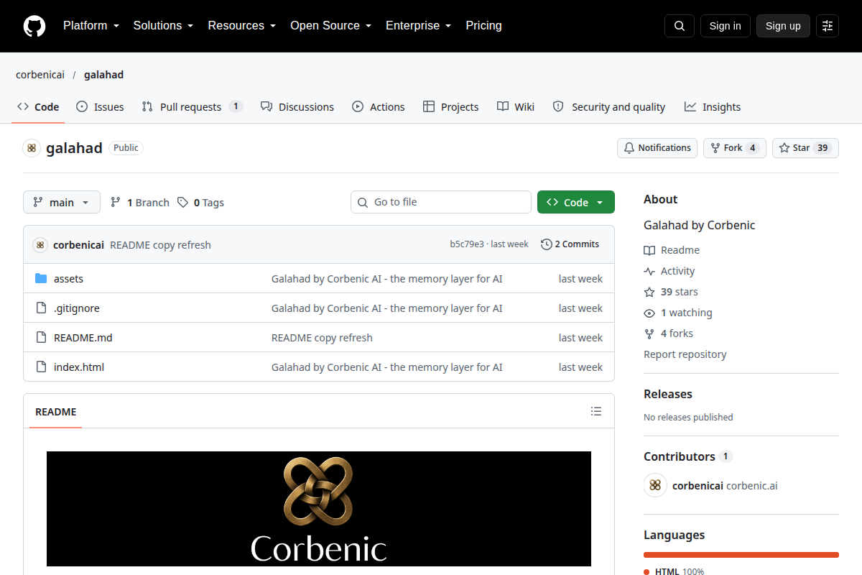Click the commit history clock icon
This screenshot has height=575, width=862.
click(x=547, y=244)
